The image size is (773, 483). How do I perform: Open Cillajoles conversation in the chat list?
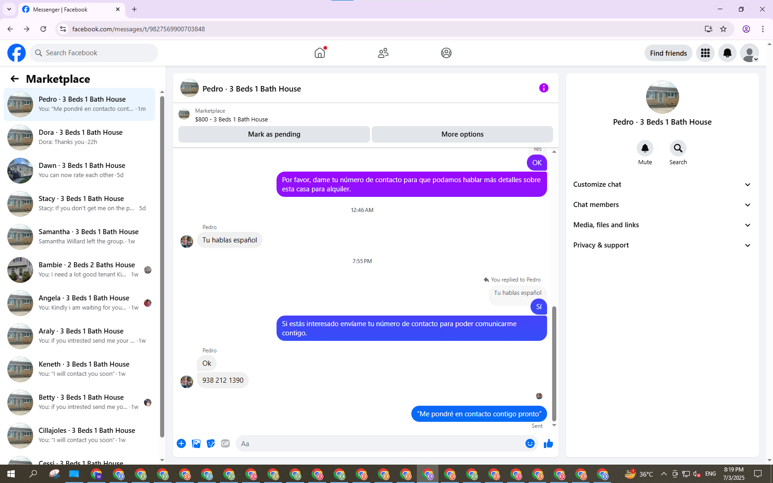click(79, 436)
